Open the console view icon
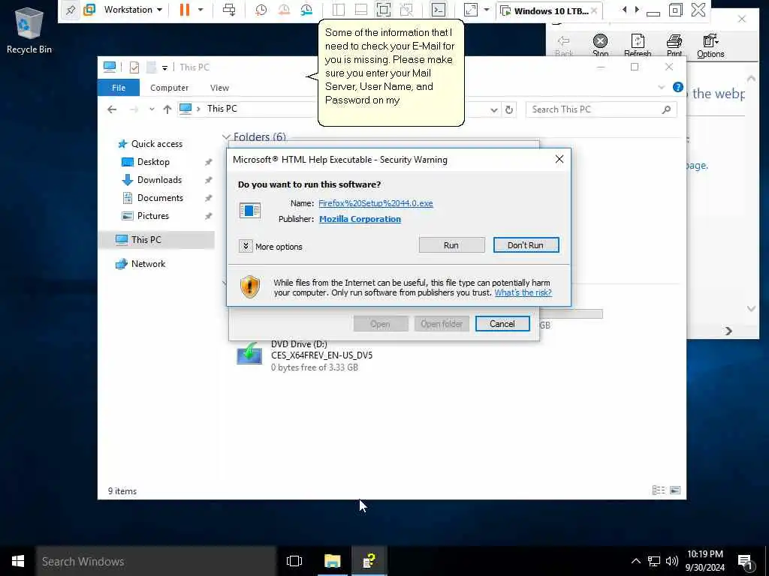The height and width of the screenshot is (576, 769). click(438, 10)
